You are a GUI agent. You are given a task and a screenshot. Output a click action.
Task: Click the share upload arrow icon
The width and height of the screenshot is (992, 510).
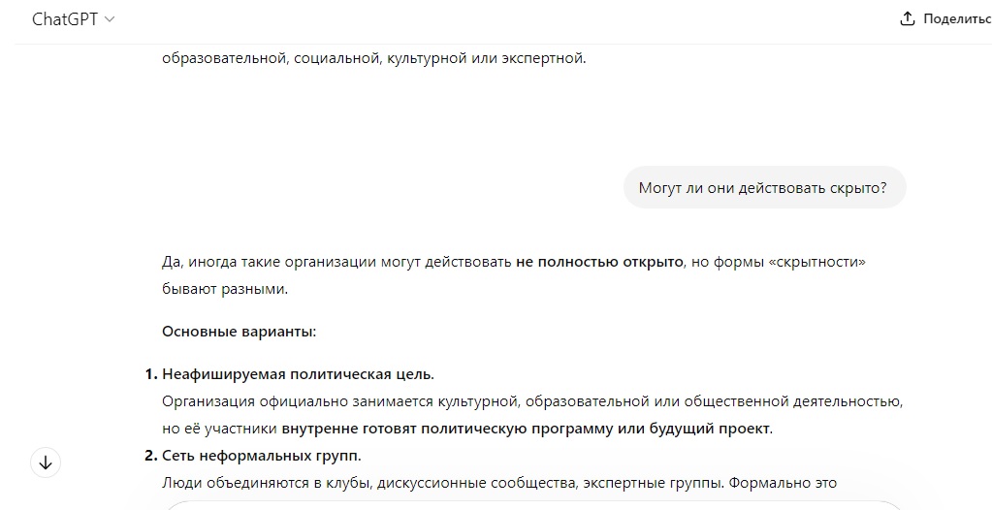point(908,19)
